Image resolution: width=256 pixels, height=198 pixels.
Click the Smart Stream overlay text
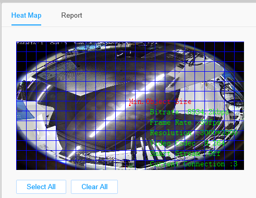click(185, 154)
